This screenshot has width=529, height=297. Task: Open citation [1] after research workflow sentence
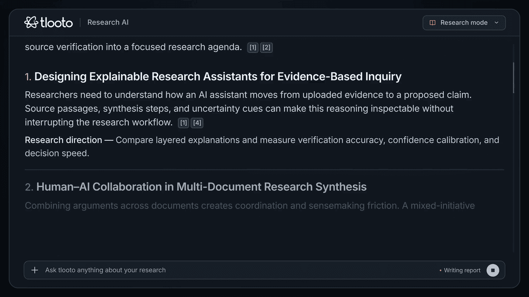coord(183,123)
